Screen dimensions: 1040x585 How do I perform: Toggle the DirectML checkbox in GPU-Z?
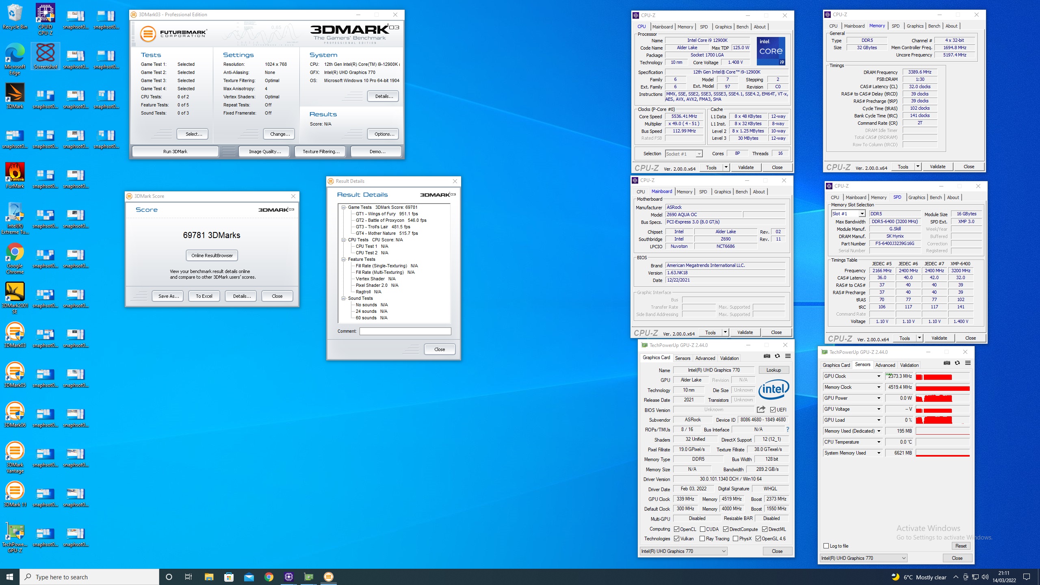click(765, 529)
